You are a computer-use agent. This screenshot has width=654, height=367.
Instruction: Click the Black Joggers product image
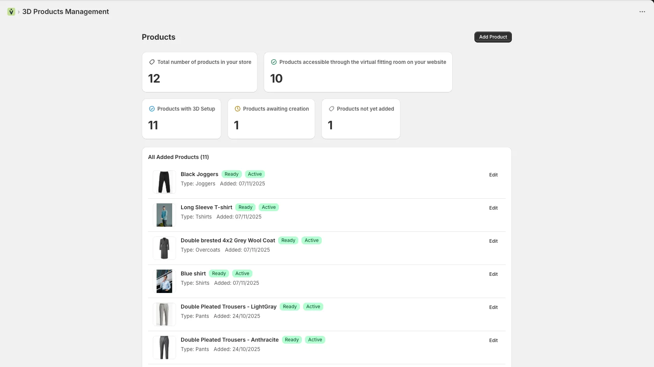click(x=164, y=182)
